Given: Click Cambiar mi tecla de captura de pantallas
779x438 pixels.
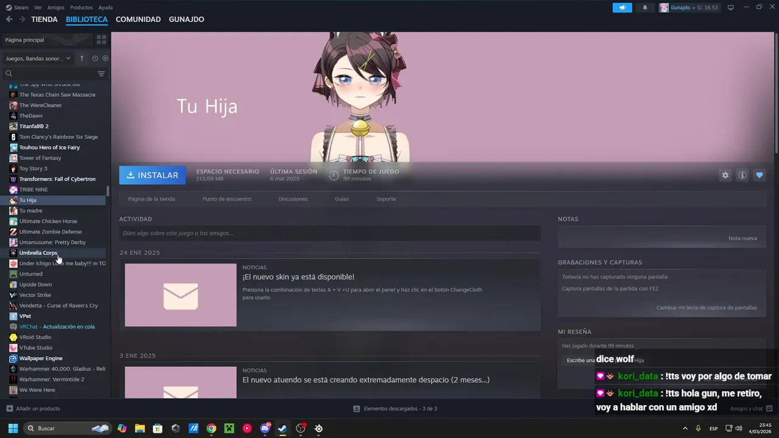Looking at the screenshot, I should (x=707, y=308).
